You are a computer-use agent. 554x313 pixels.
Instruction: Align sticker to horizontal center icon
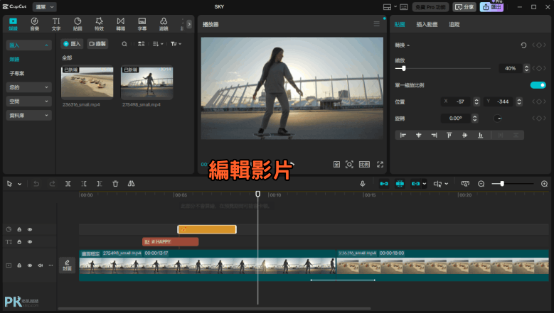[418, 135]
